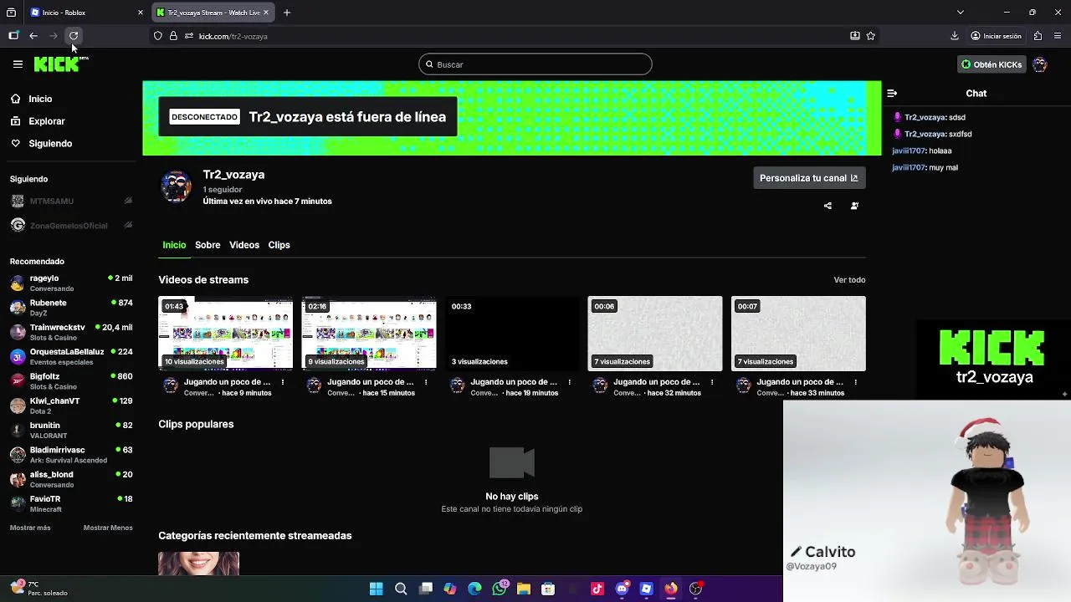
Task: Open TikTok from the taskbar
Action: click(x=597, y=589)
